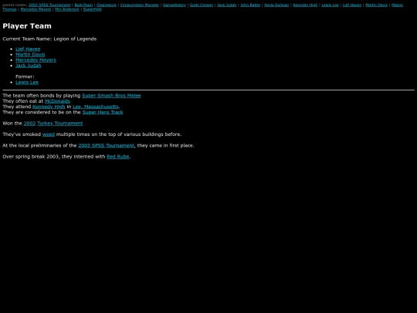
Task: Open the Mrs Anderson parent node link
Action: pyautogui.click(x=67, y=9)
